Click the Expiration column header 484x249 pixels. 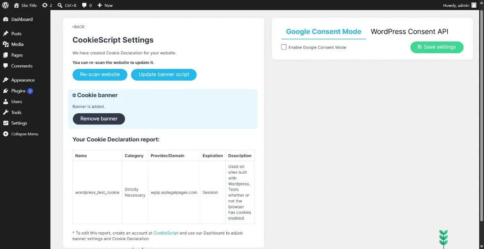213,156
